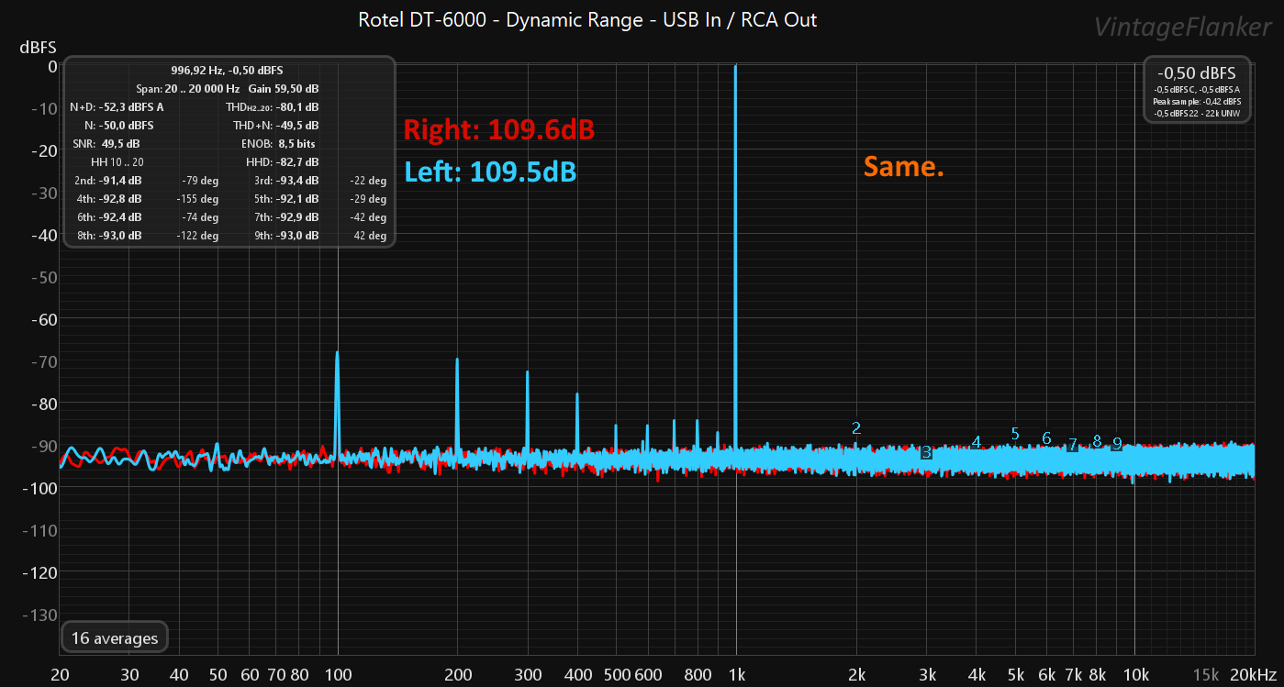Viewport: 1284px width, 687px height.
Task: Click the 1 kHz fundamental peak top
Action: [736, 67]
